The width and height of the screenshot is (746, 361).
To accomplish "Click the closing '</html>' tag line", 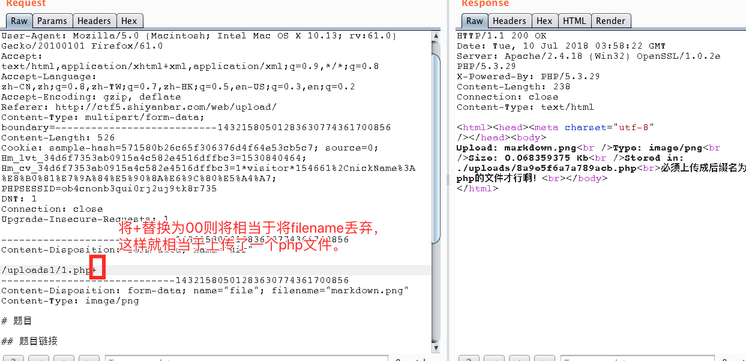I will (478, 189).
